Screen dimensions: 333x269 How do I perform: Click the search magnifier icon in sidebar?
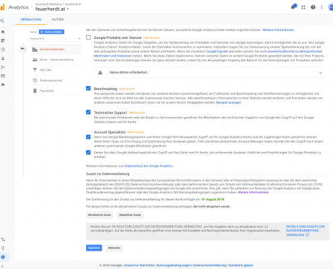coord(3,21)
